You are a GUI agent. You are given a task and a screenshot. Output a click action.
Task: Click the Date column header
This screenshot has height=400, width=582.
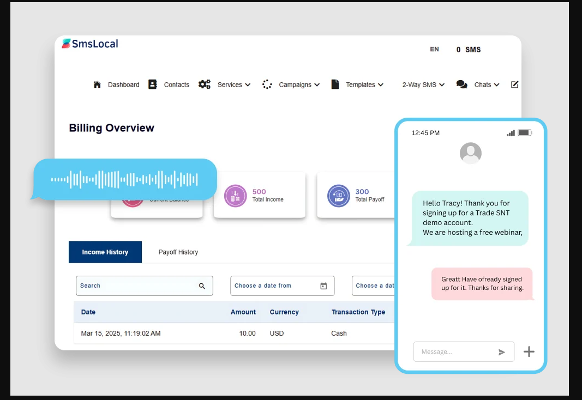pyautogui.click(x=88, y=312)
